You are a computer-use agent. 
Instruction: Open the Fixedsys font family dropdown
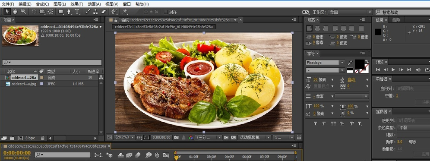pos(325,63)
